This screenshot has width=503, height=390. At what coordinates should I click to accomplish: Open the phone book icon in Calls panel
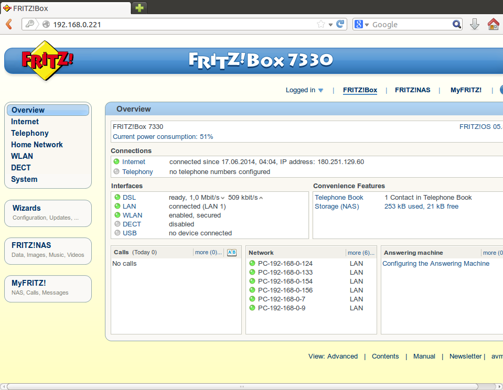click(231, 252)
